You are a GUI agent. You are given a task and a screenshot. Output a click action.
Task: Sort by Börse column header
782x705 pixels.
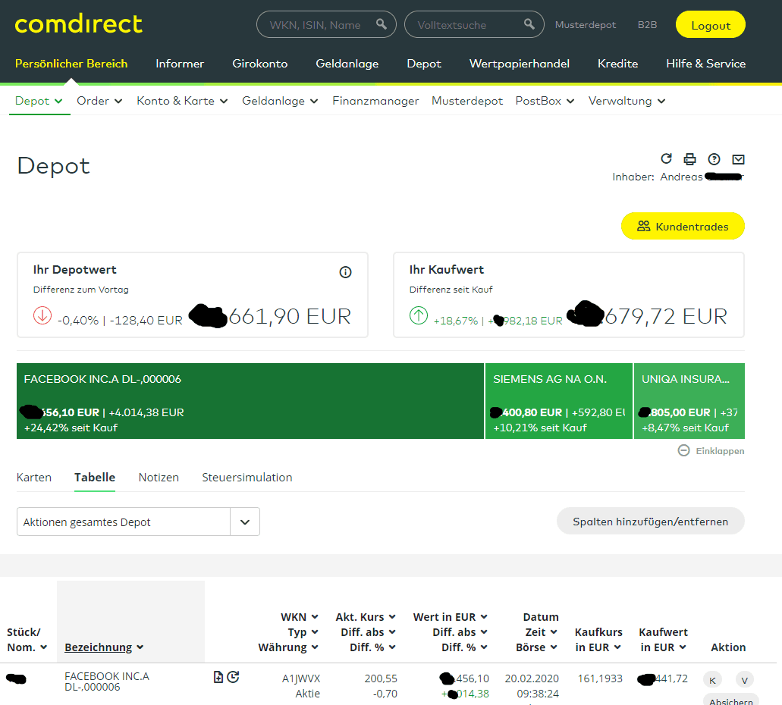click(536, 647)
